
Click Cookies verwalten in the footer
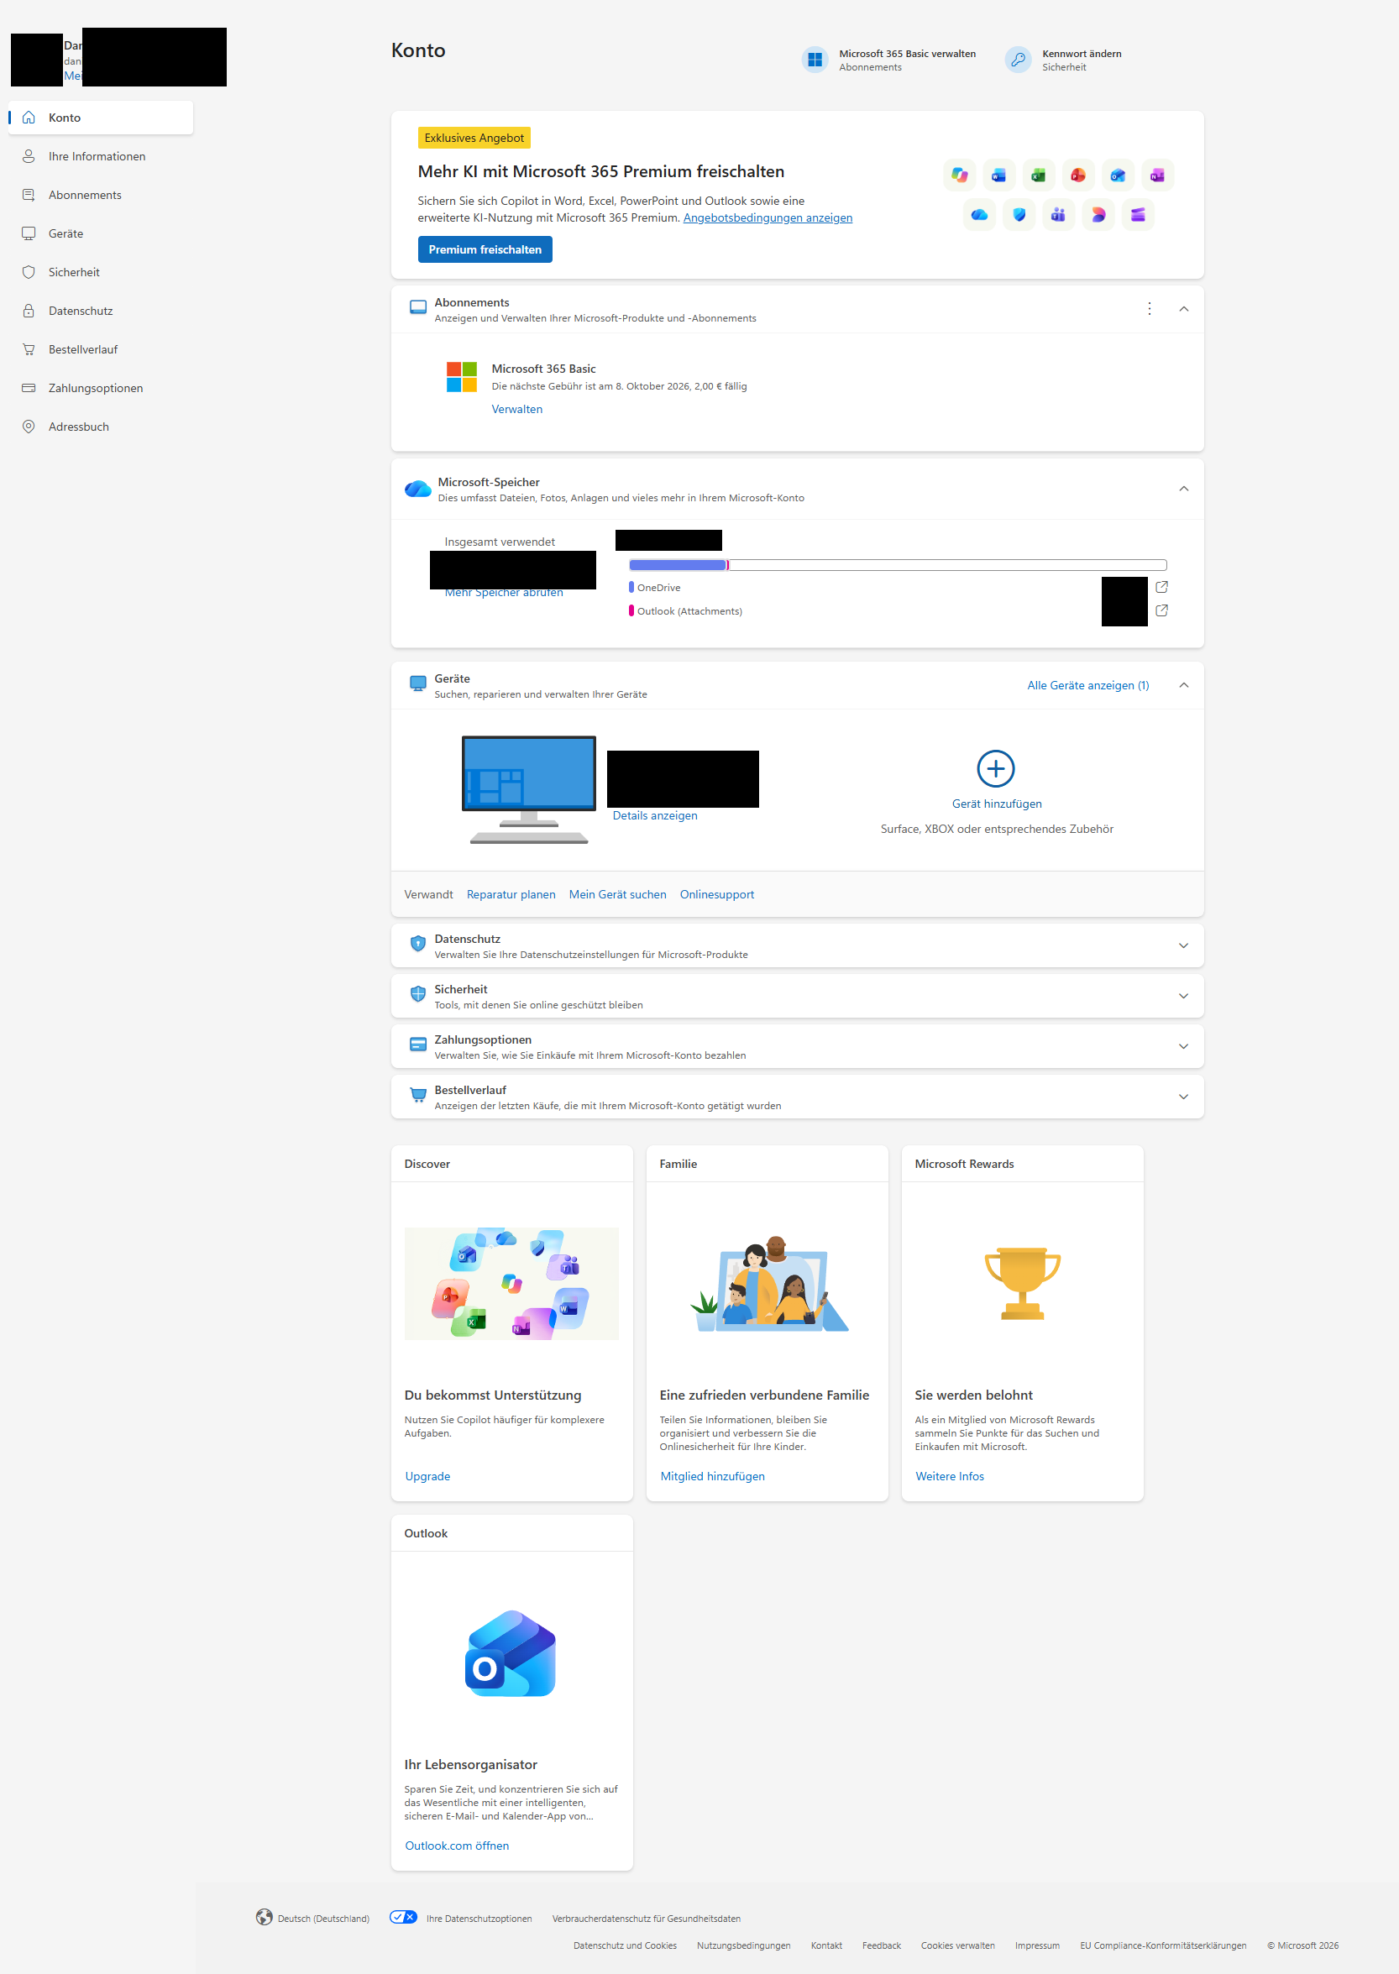pyautogui.click(x=957, y=1945)
